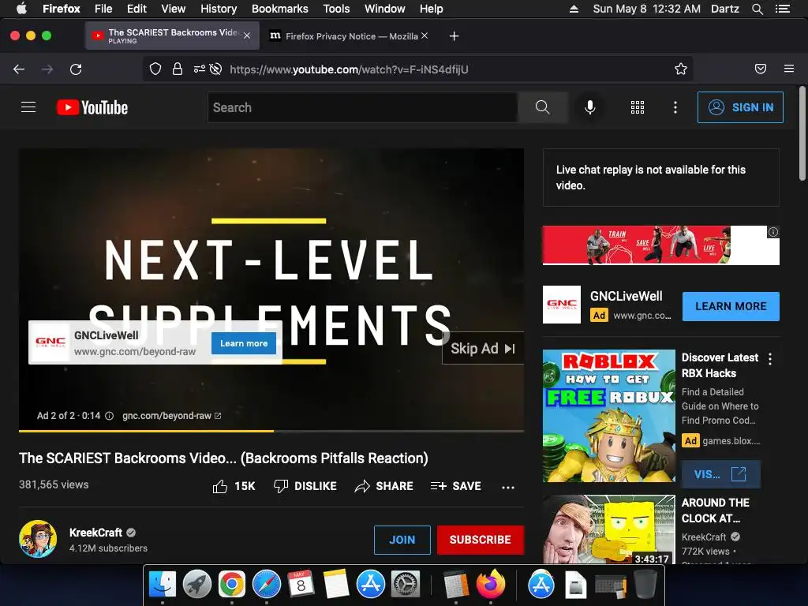Click the red SUBSCRIBE button
The height and width of the screenshot is (606, 808).
[x=481, y=540]
